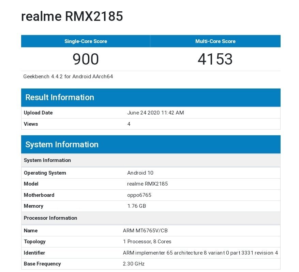The height and width of the screenshot is (272, 299).
Task: Select '1 Processor, 8 Cores' value
Action: click(147, 242)
